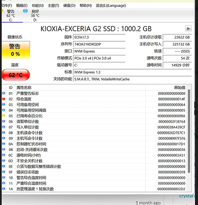Click blue status dot for 严重警告标志 row
198x205 pixels.
[4, 93]
